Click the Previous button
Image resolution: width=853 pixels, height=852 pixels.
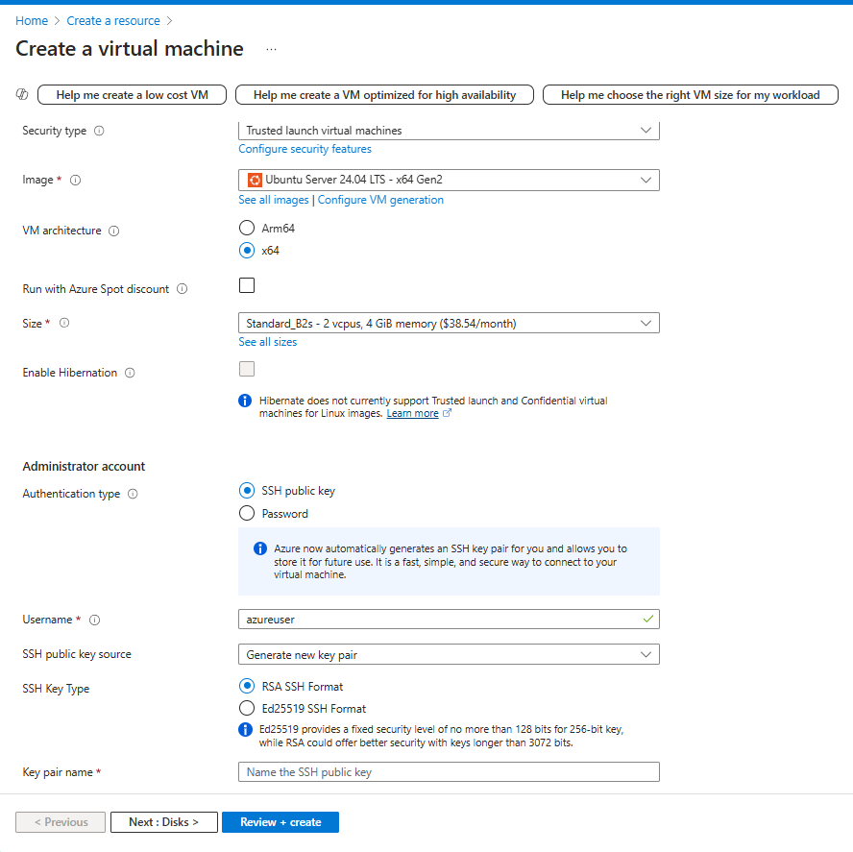(61, 822)
